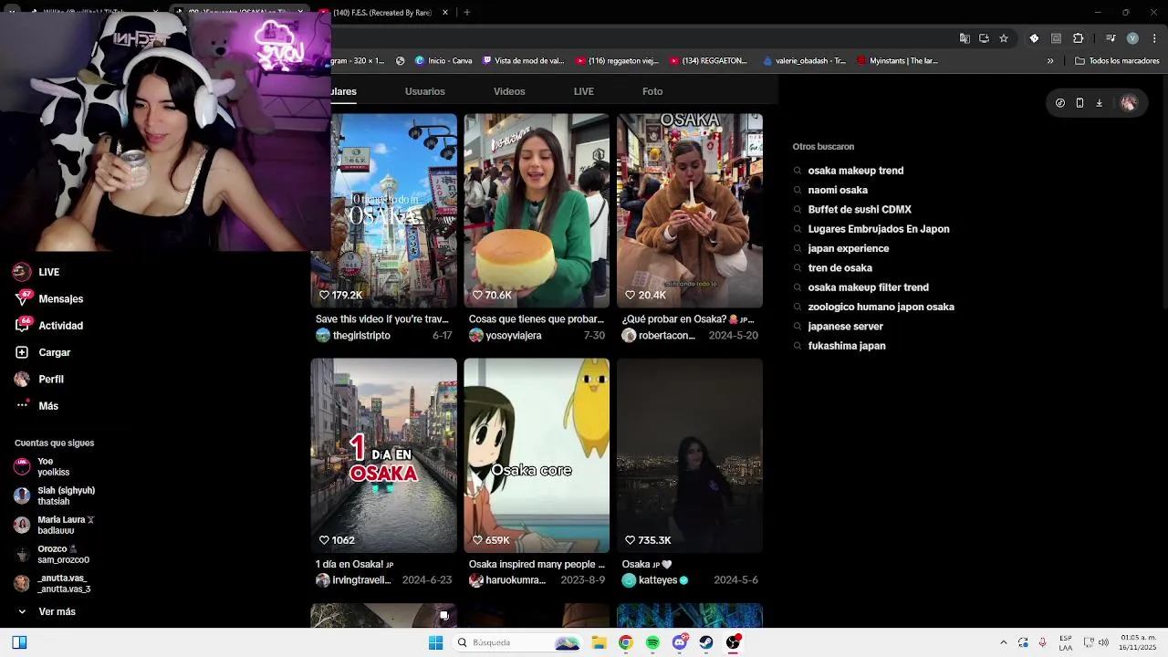Open followed account thatsiah

(55, 496)
